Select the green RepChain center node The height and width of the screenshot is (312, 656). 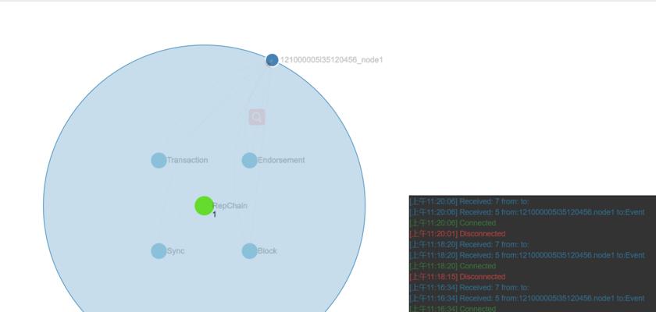[204, 206]
